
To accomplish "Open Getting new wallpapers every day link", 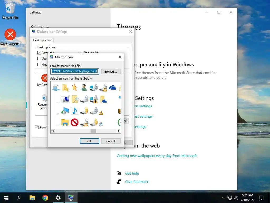I will coord(157,156).
